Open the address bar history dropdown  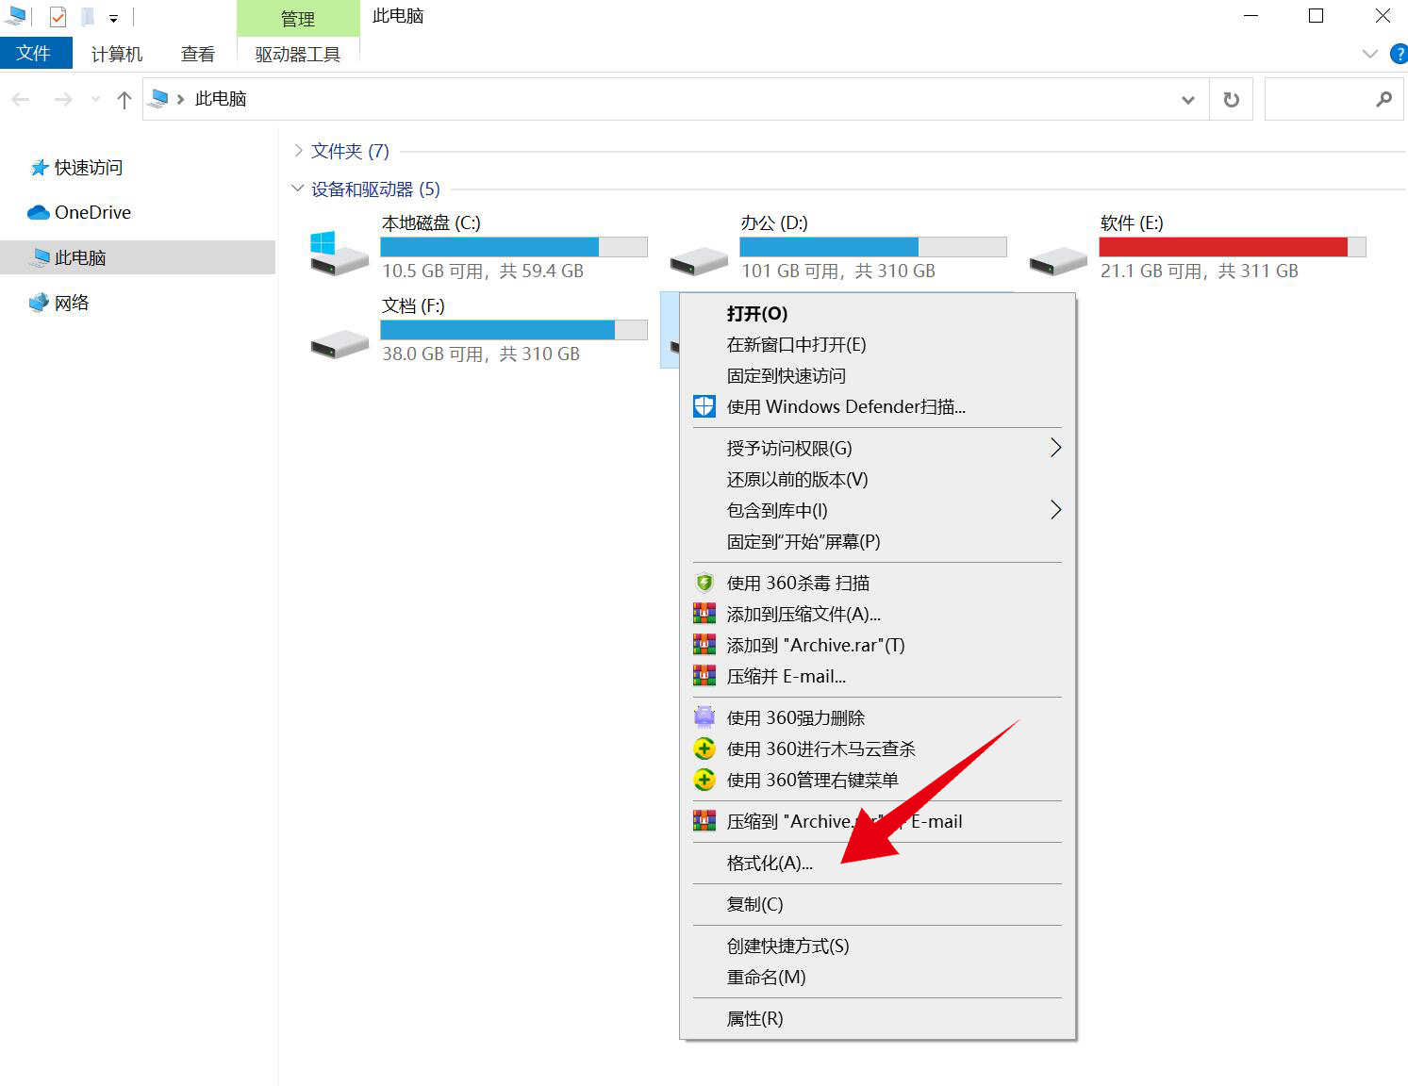(1188, 100)
